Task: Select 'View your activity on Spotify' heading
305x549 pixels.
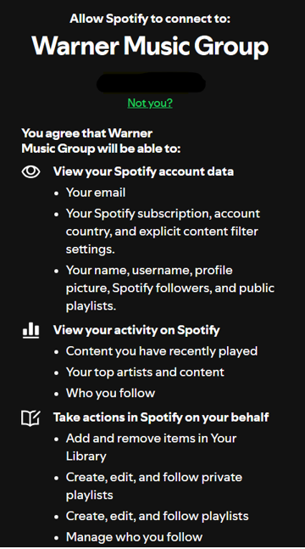Action: click(x=136, y=330)
